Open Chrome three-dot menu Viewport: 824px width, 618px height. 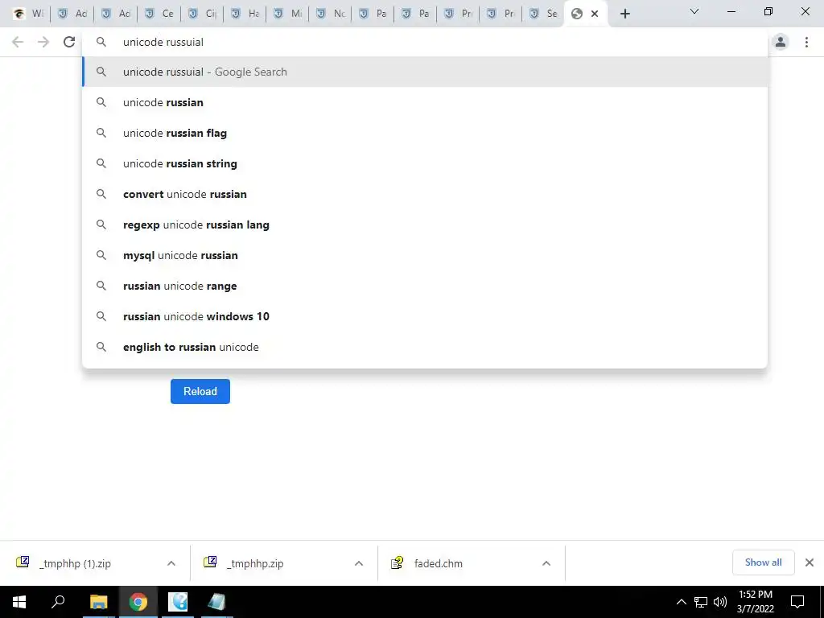point(806,42)
